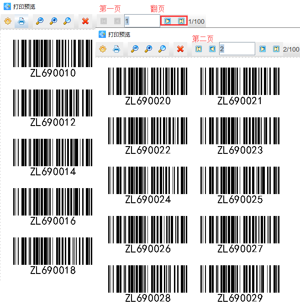Zoom in in first preview window
The image size is (300, 305).
(x=53, y=21)
